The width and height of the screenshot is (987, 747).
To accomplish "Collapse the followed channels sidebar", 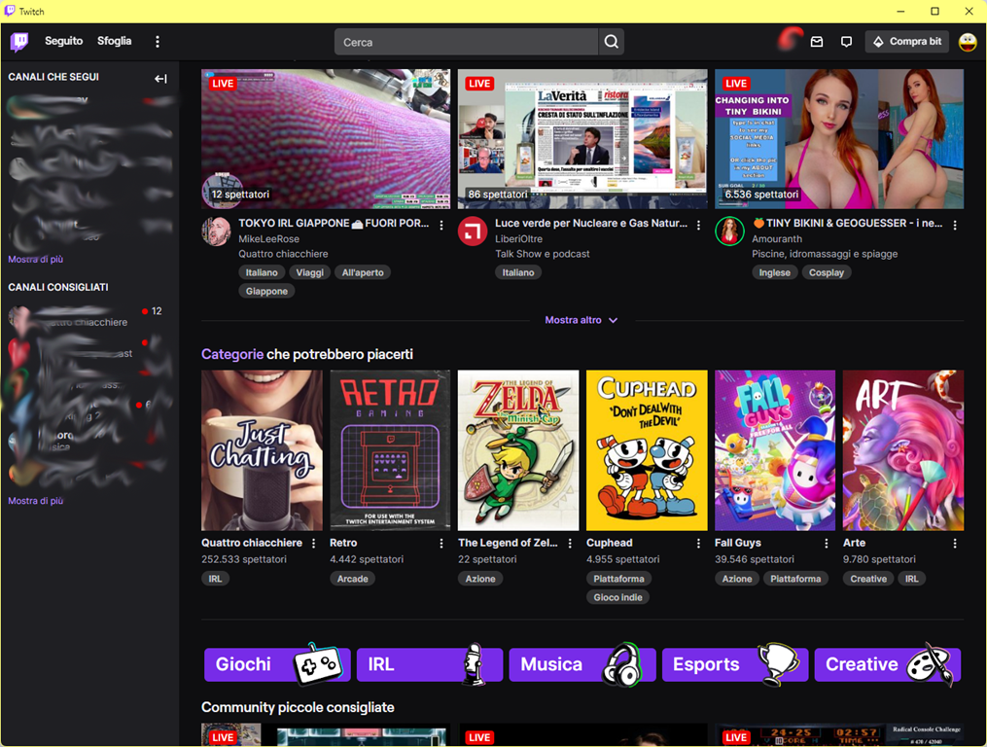I will pyautogui.click(x=160, y=78).
